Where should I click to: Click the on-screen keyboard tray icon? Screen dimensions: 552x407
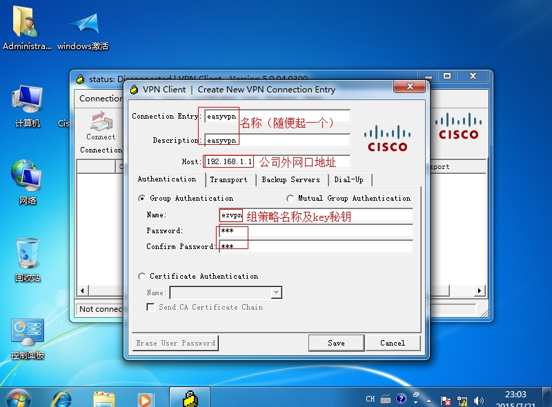[386, 399]
